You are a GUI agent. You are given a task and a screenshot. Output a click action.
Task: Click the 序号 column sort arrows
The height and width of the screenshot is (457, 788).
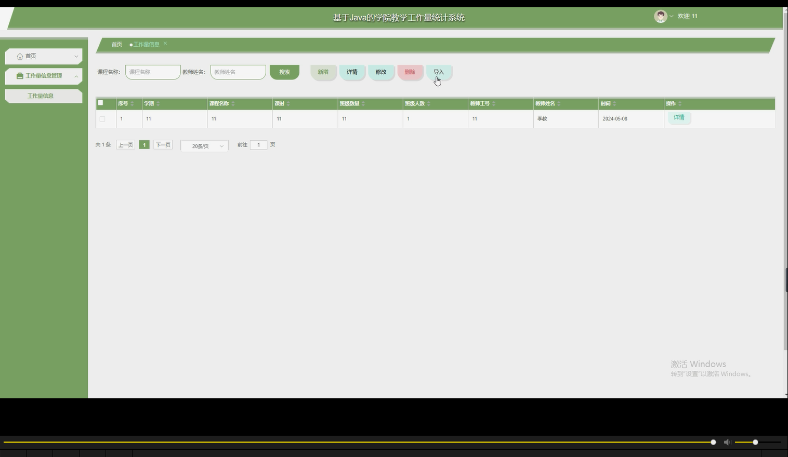pyautogui.click(x=132, y=103)
